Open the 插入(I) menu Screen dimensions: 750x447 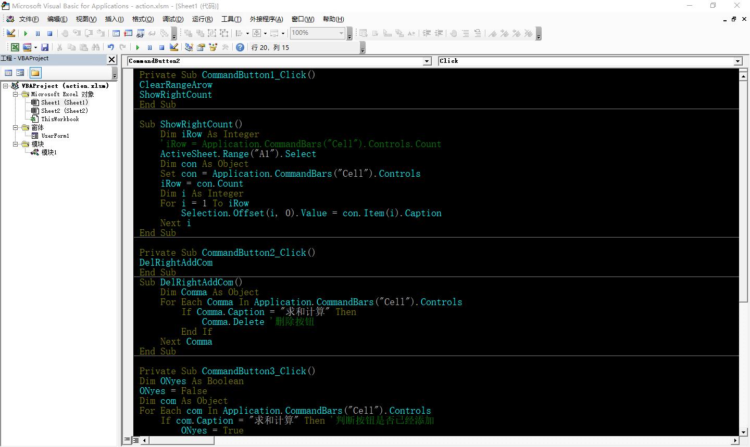click(114, 19)
